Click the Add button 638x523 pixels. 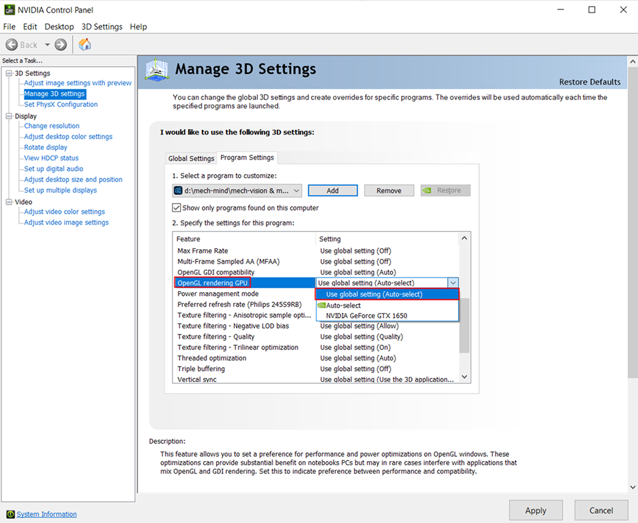pyautogui.click(x=332, y=191)
